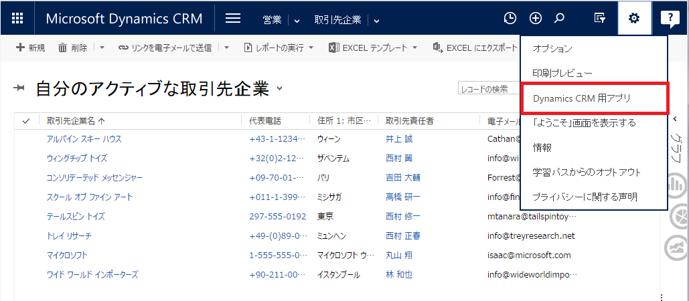Click the レコードの検索 search field
The height and width of the screenshot is (301, 689).
(x=489, y=89)
